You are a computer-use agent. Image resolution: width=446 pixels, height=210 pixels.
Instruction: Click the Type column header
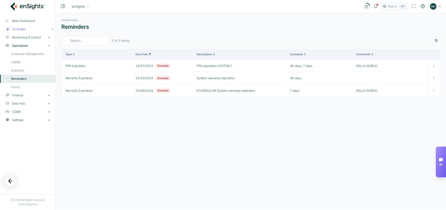[x=69, y=54]
